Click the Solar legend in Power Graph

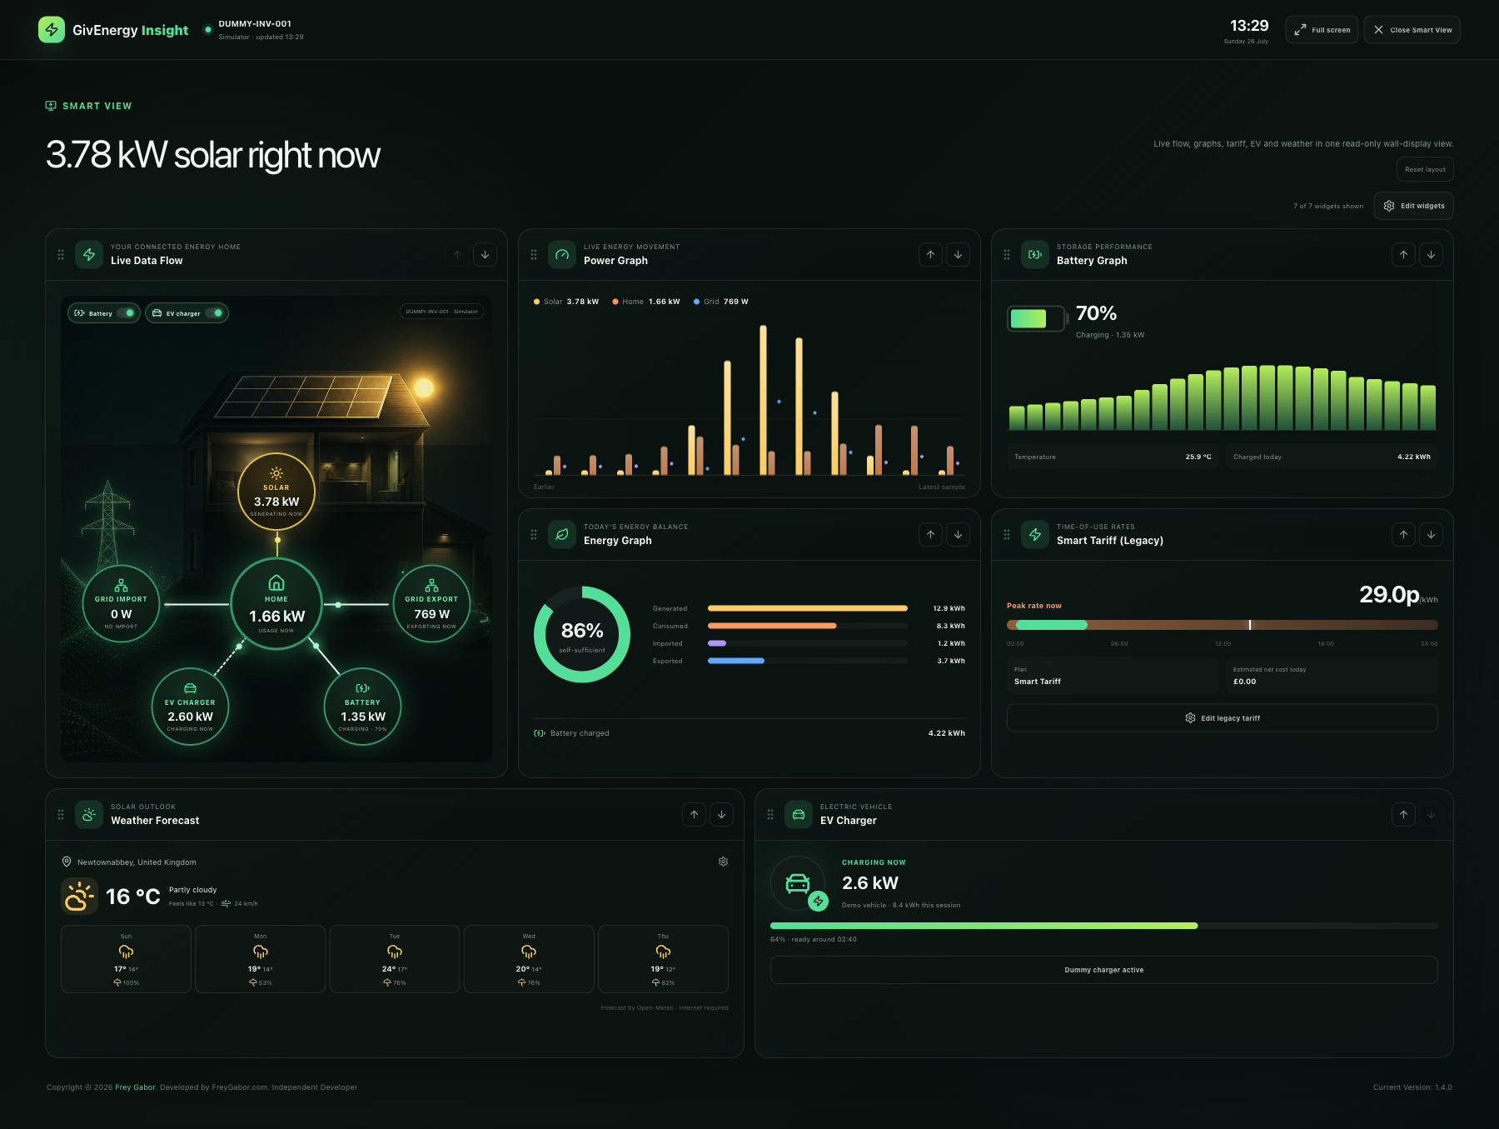(x=566, y=302)
